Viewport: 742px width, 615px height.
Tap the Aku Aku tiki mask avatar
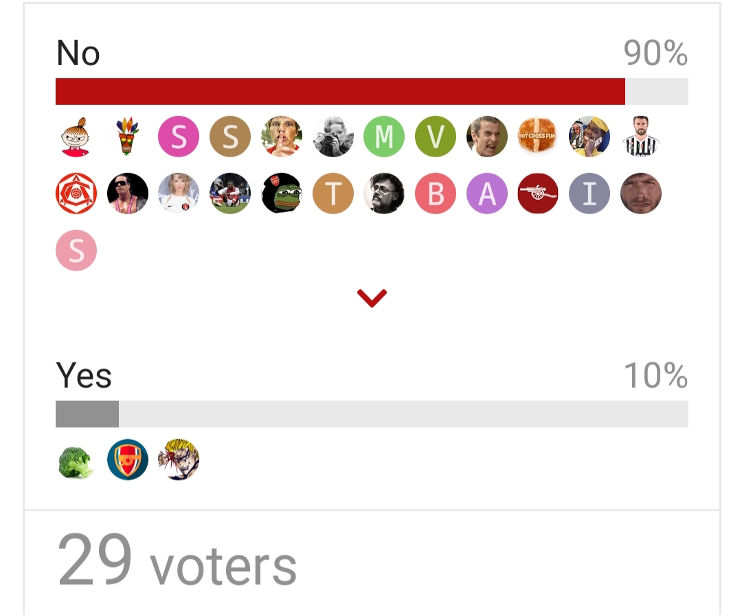[x=127, y=137]
